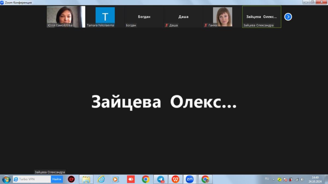Image resolution: width=328 pixels, height=184 pixels.
Task: Open Telegram from the taskbar
Action: 161,179
